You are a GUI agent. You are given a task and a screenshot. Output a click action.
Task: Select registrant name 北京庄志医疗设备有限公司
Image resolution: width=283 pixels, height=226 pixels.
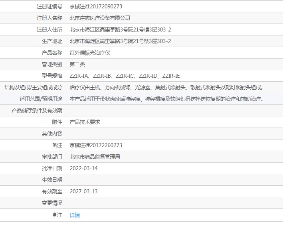click(x=100, y=18)
